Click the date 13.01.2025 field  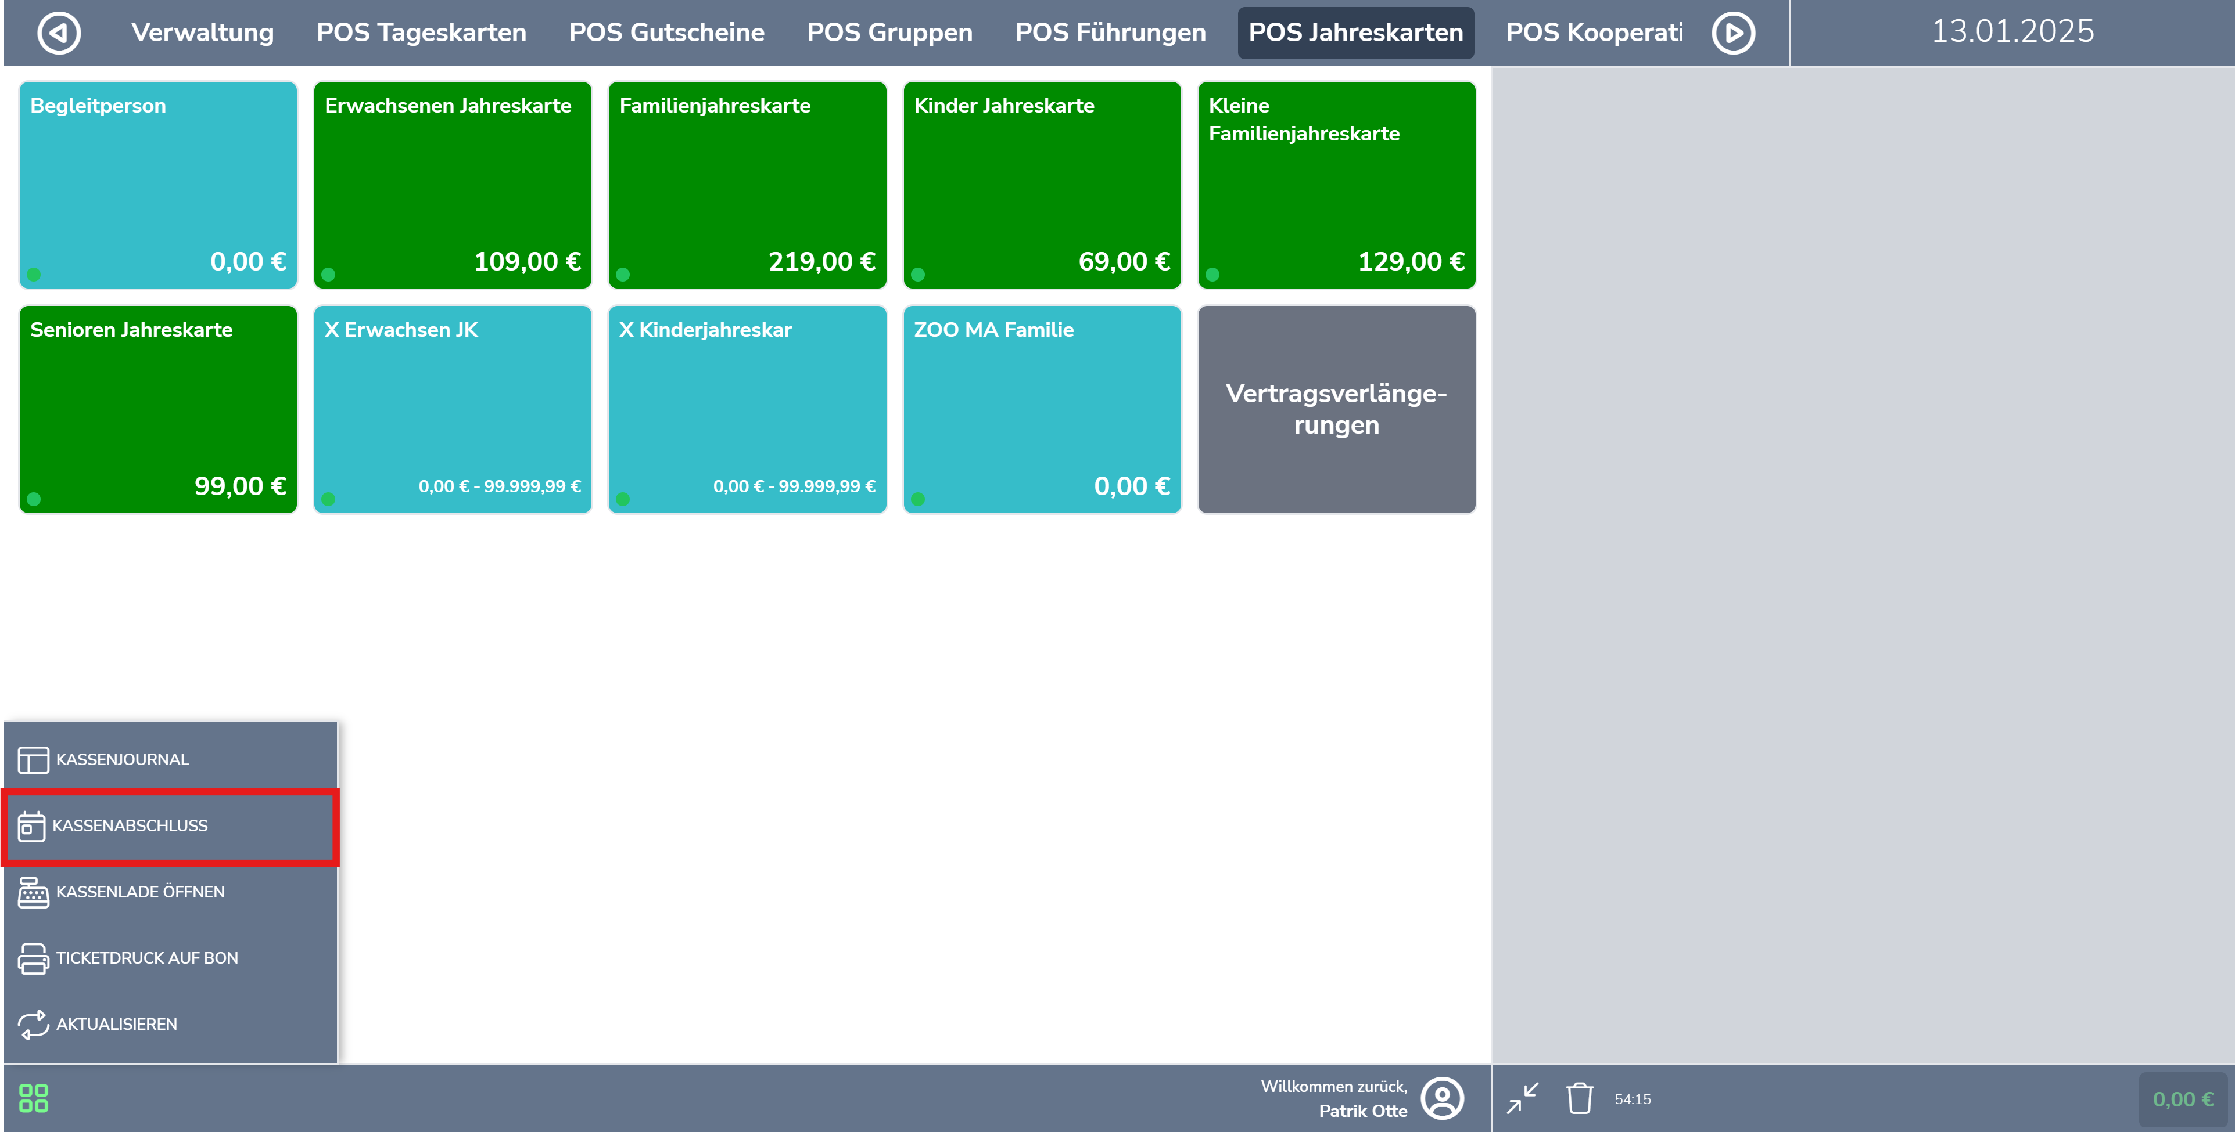click(x=2012, y=32)
